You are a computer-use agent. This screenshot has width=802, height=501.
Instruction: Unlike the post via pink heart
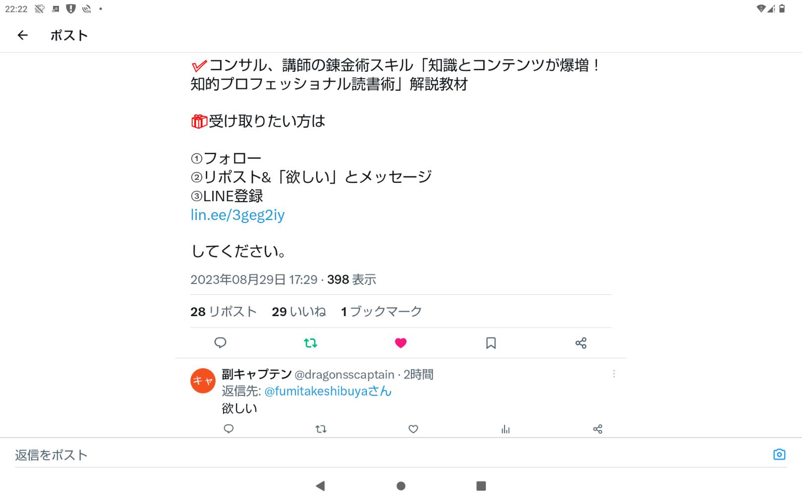coord(401,343)
